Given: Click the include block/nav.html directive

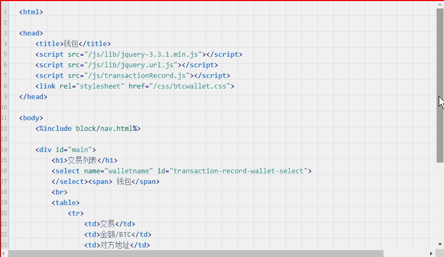Looking at the screenshot, I should [88, 129].
